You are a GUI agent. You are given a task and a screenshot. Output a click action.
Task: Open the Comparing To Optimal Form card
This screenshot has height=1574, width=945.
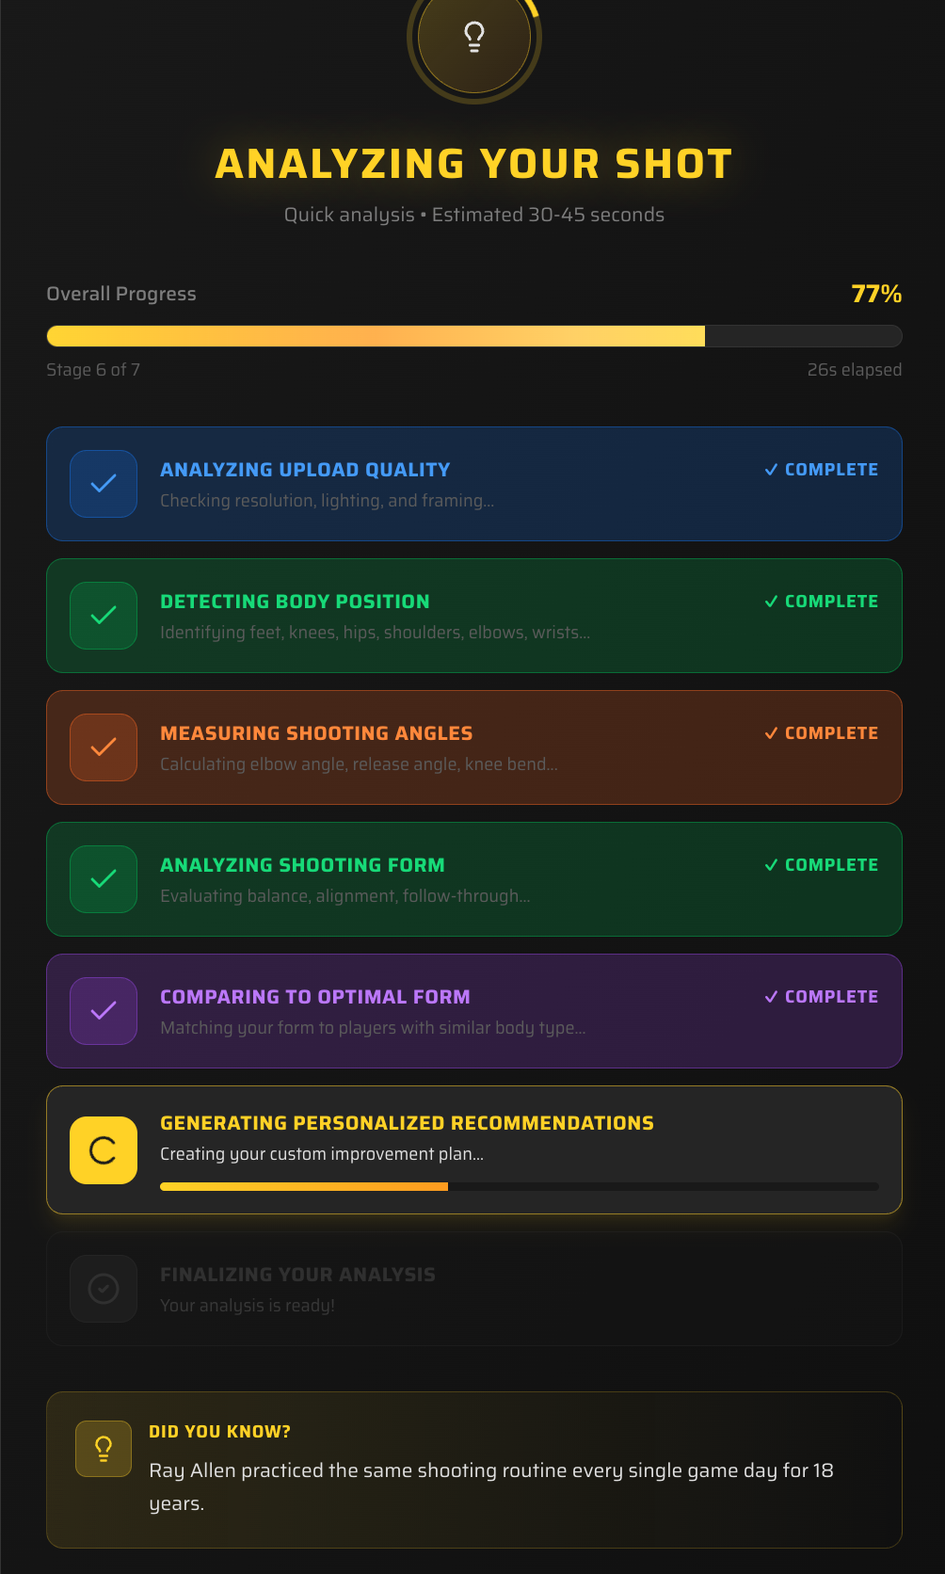coord(473,1011)
